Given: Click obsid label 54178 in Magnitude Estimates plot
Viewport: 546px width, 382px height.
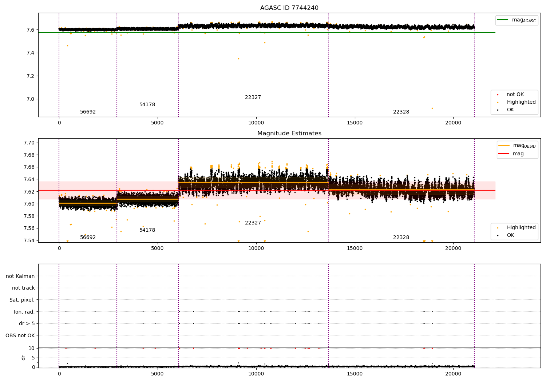Looking at the screenshot, I should (147, 230).
